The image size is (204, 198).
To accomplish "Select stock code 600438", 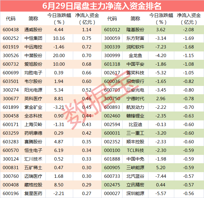I will pos(11,30).
